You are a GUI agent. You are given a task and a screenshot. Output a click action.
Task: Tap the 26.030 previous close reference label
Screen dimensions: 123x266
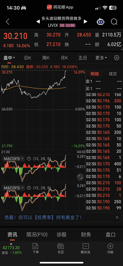[x=7, y=109]
